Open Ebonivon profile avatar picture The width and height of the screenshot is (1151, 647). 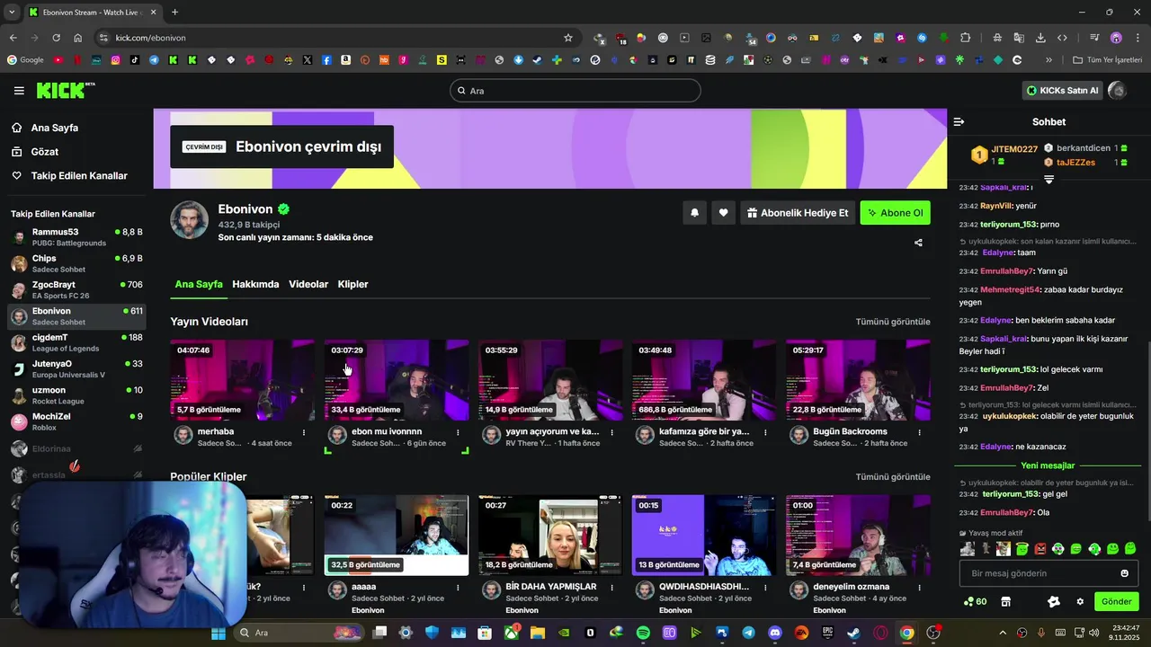[x=190, y=220]
